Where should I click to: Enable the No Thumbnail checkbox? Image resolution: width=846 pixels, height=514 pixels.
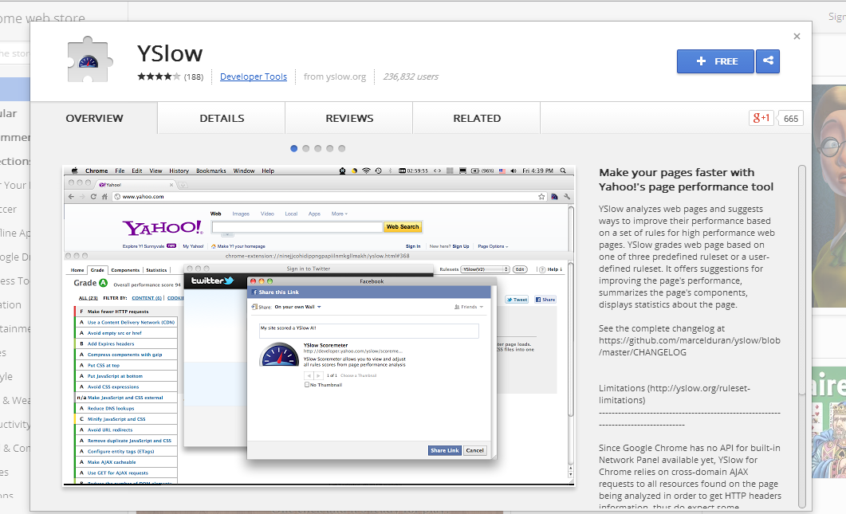click(x=307, y=384)
